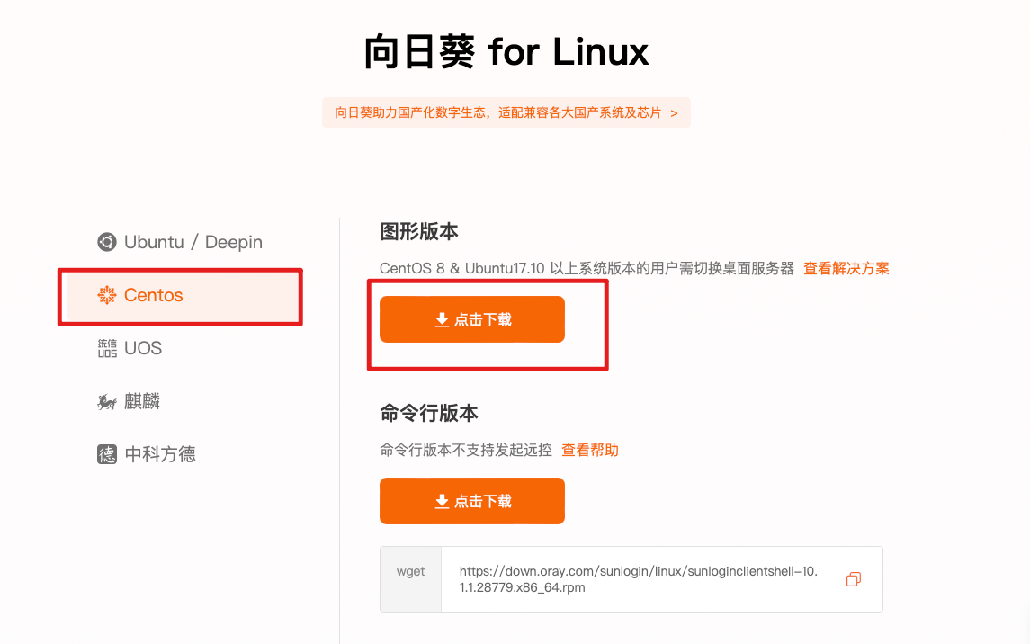The image size is (1030, 644).
Task: Click the wget label box
Action: 410,579
